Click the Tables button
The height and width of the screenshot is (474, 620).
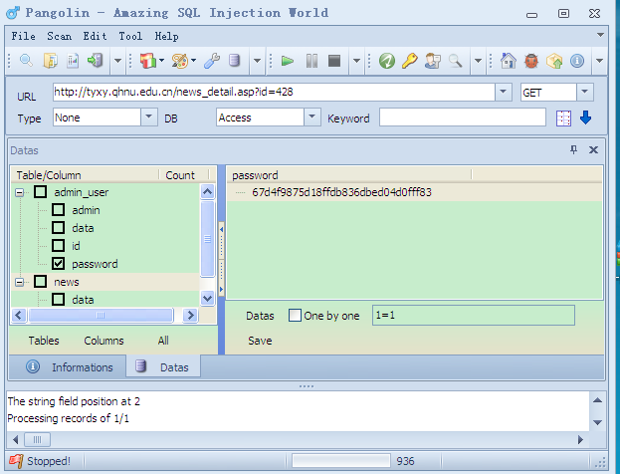point(44,341)
